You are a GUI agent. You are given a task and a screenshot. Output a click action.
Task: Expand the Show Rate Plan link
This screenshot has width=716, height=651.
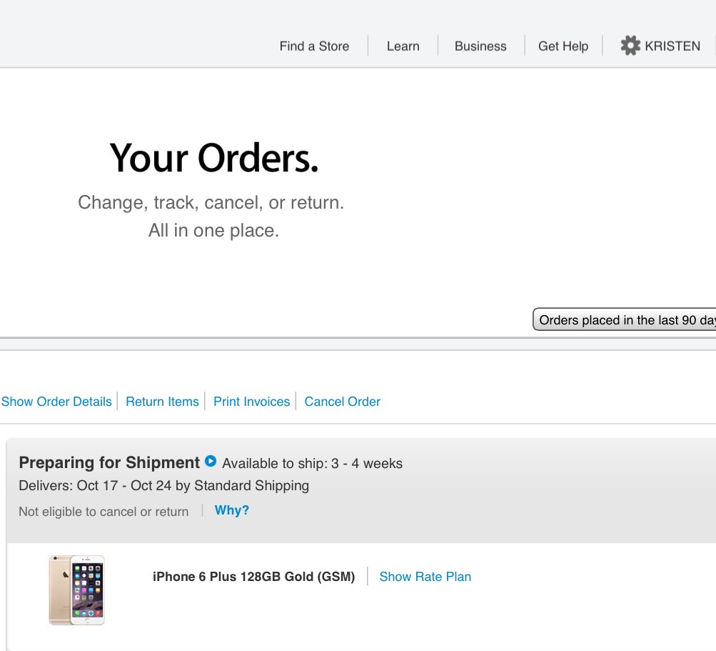tap(425, 577)
